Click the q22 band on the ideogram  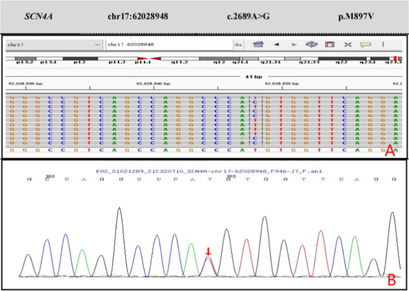[x=341, y=59]
